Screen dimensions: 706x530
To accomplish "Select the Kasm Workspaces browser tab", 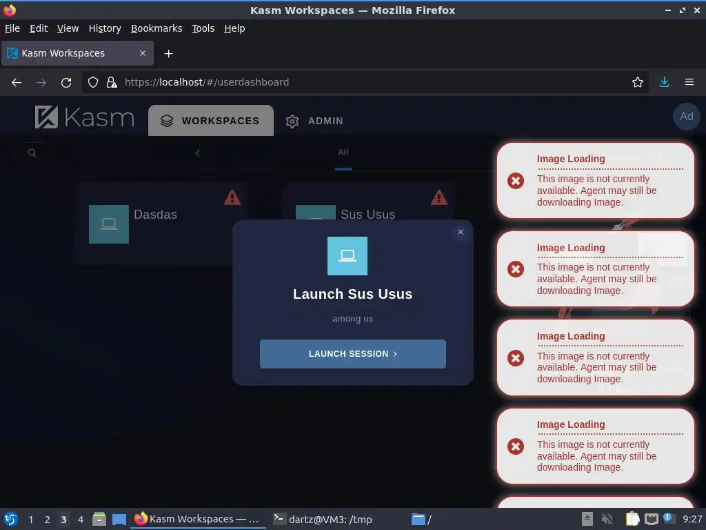I will (x=77, y=53).
